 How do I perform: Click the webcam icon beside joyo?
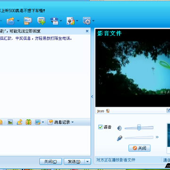(108, 111)
